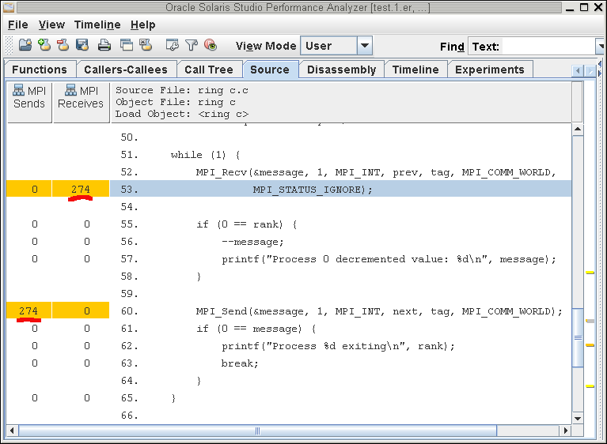The height and width of the screenshot is (444, 607).
Task: Click the header pane vertical scrollbar
Action: point(577,102)
